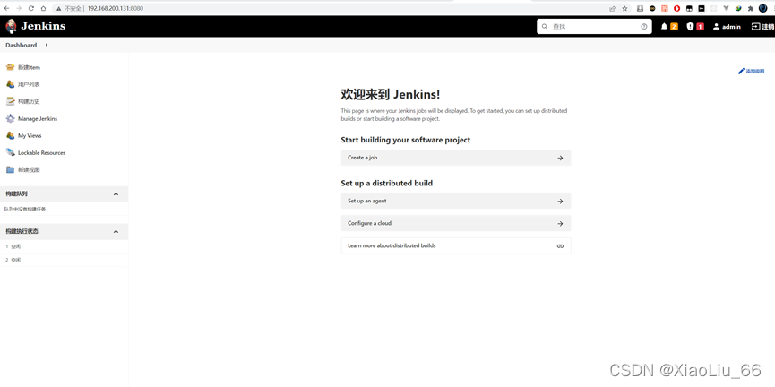Click the My Views icon
This screenshot has height=387, width=775.
pos(10,135)
